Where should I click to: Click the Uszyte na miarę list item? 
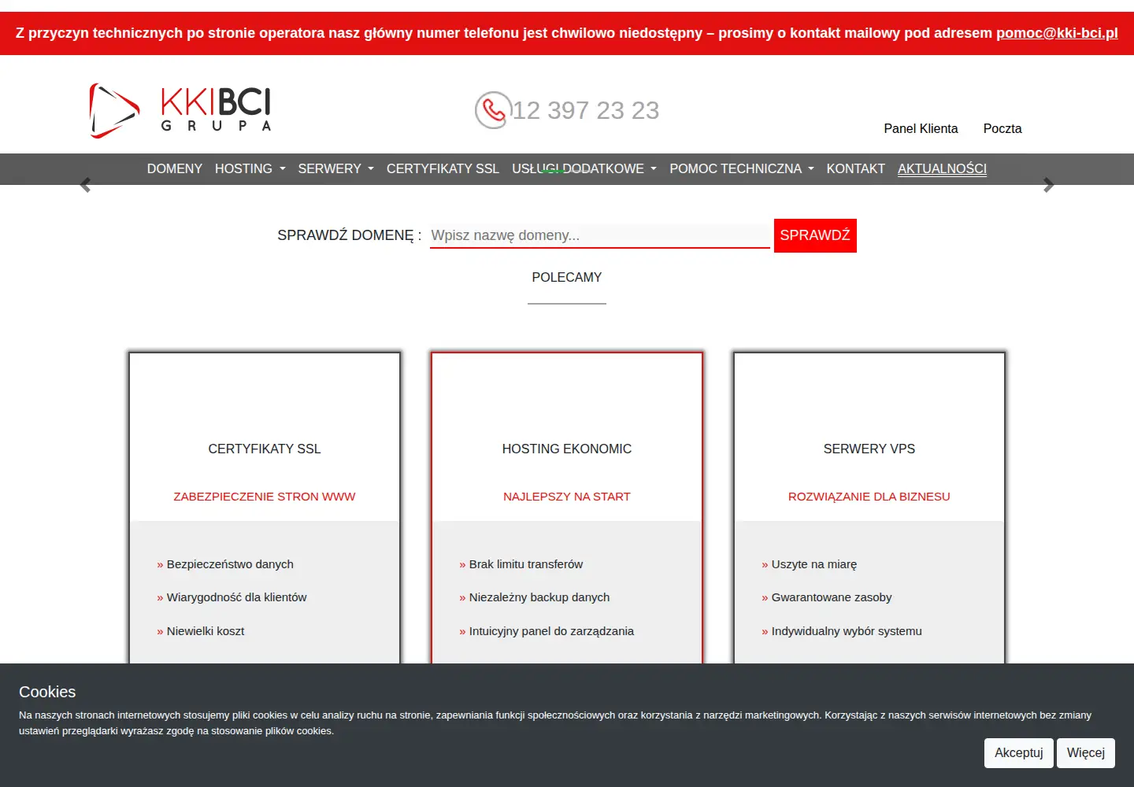(810, 564)
